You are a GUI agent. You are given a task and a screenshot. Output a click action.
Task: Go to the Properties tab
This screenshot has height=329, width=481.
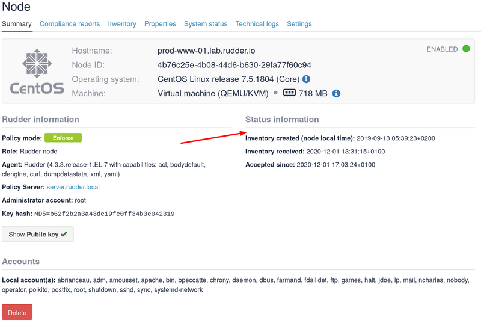point(160,24)
